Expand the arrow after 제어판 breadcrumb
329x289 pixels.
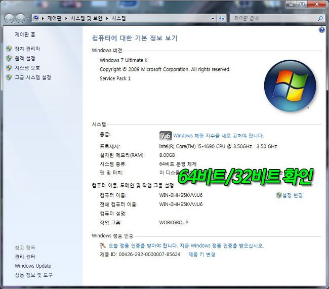(x=66, y=18)
